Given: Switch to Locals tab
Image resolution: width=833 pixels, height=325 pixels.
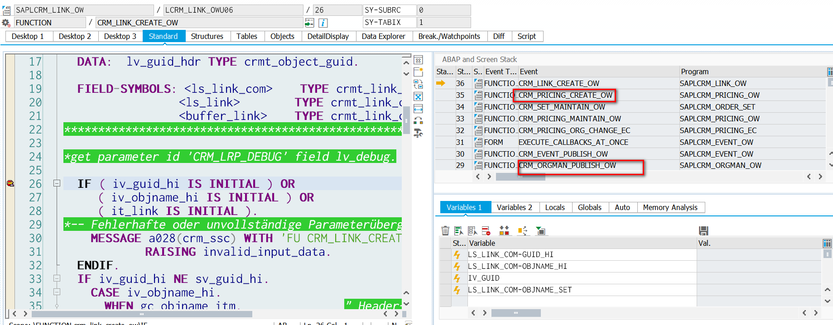Looking at the screenshot, I should 555,207.
